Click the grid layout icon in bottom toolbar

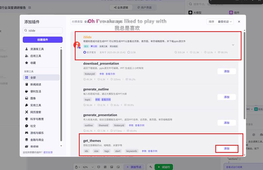[x=105, y=167]
